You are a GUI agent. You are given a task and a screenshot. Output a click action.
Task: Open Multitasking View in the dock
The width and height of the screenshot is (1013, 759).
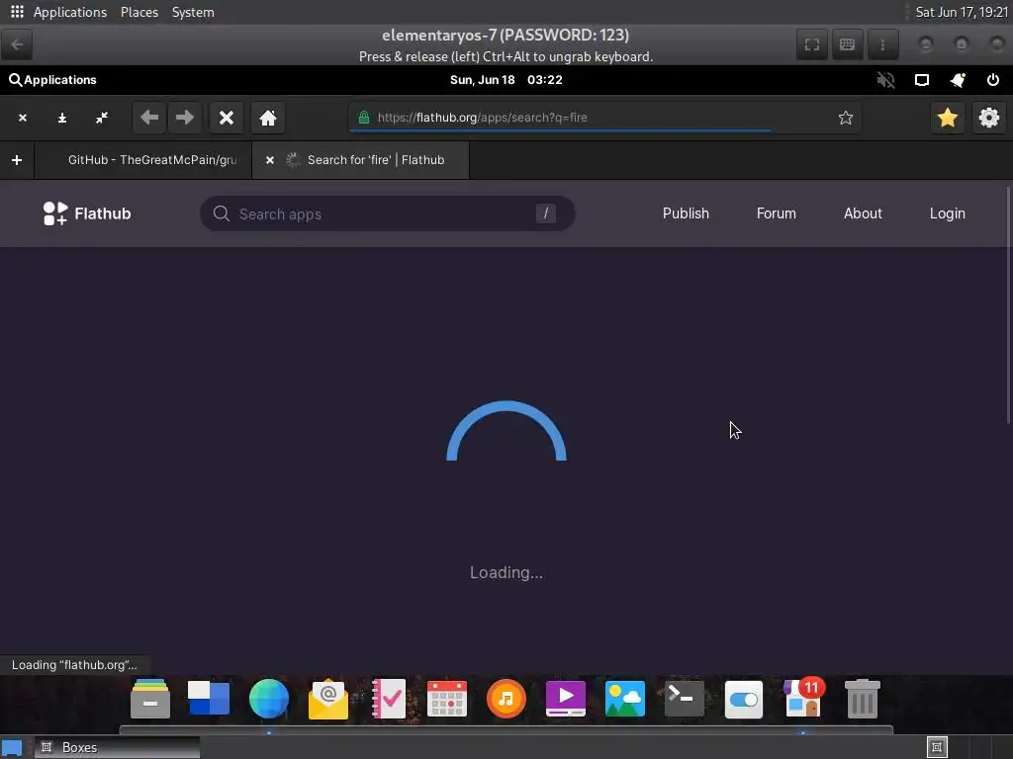pos(209,699)
